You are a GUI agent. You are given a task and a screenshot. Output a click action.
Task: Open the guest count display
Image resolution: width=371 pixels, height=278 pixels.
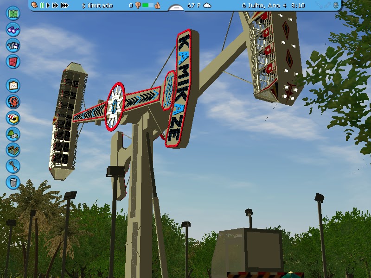(x=130, y=5)
